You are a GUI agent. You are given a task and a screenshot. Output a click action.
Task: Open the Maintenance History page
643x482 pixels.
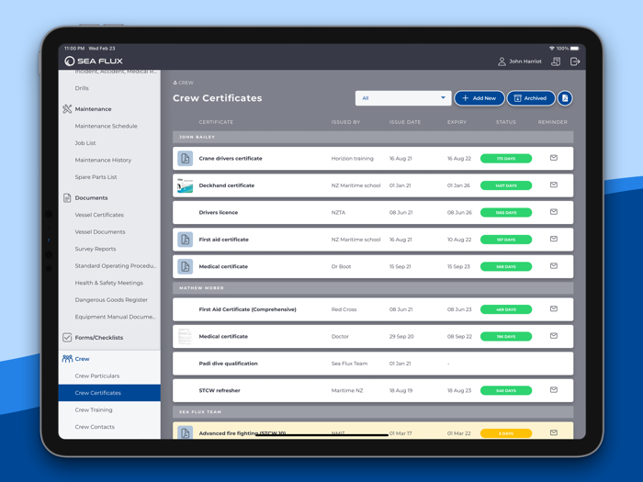point(103,161)
